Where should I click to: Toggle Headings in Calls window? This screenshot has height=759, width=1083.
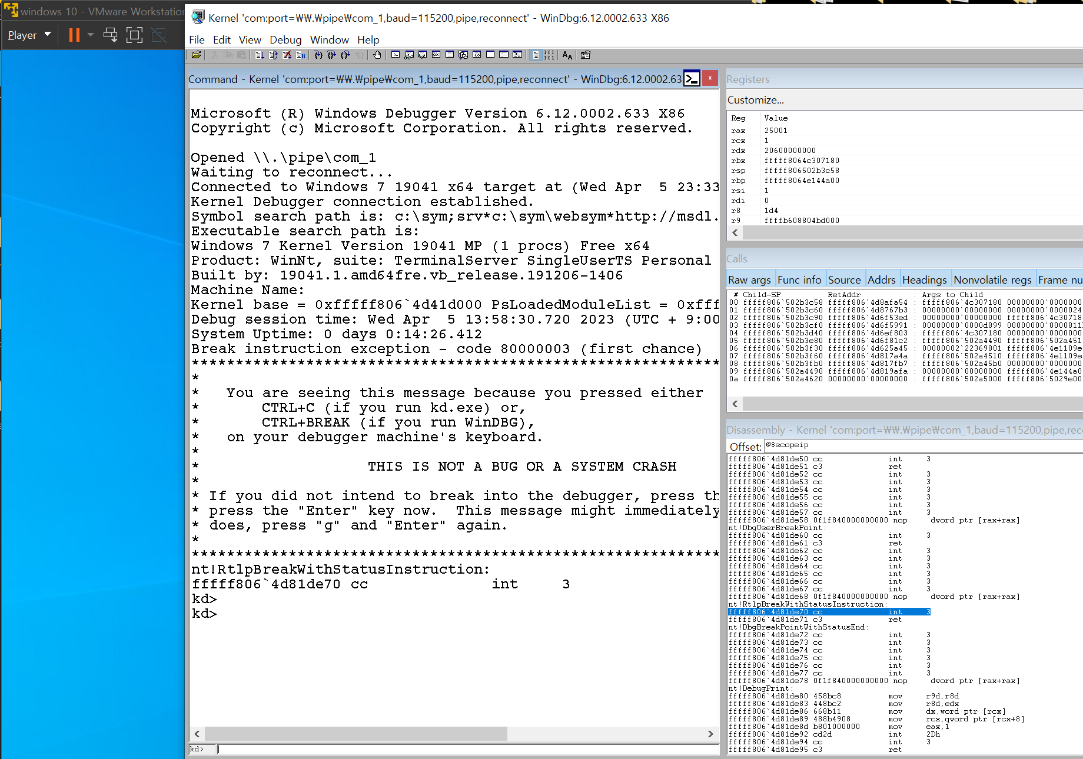tap(924, 280)
